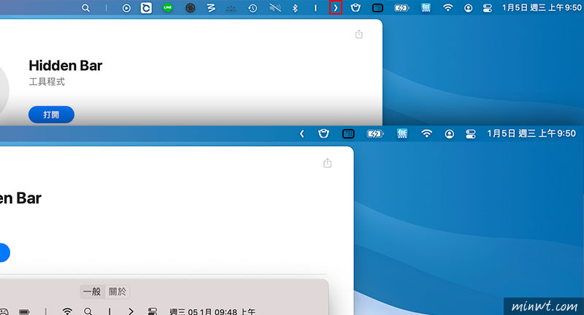
Task: Click the scribbled 3-shaped menu bar icon
Action: pyautogui.click(x=211, y=8)
